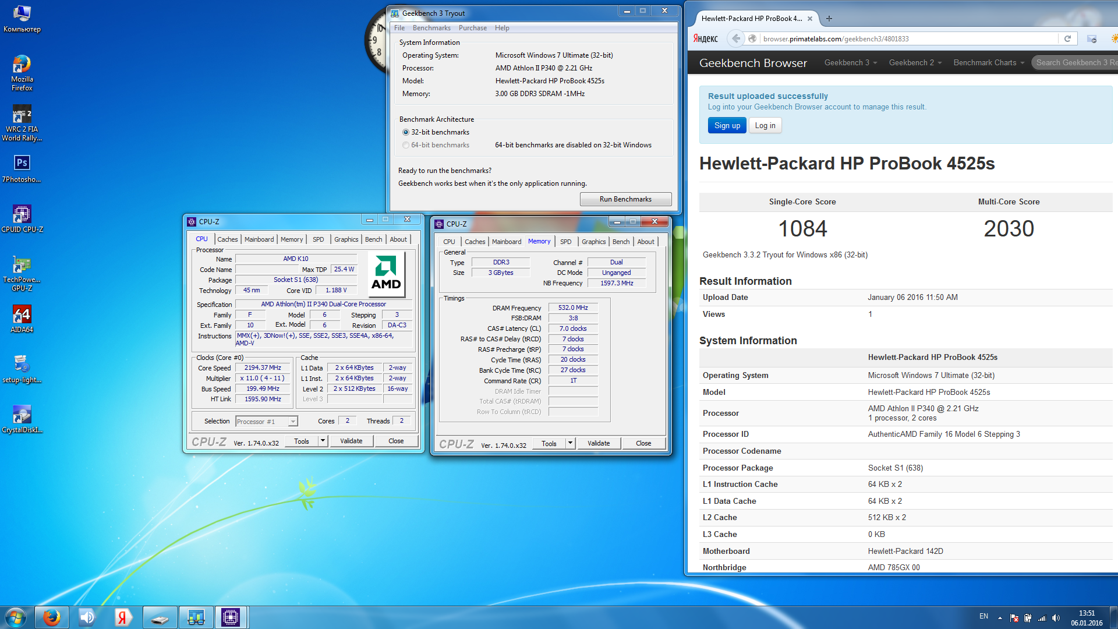The image size is (1118, 629).
Task: Open Yandex browser from the taskbar
Action: point(122,617)
